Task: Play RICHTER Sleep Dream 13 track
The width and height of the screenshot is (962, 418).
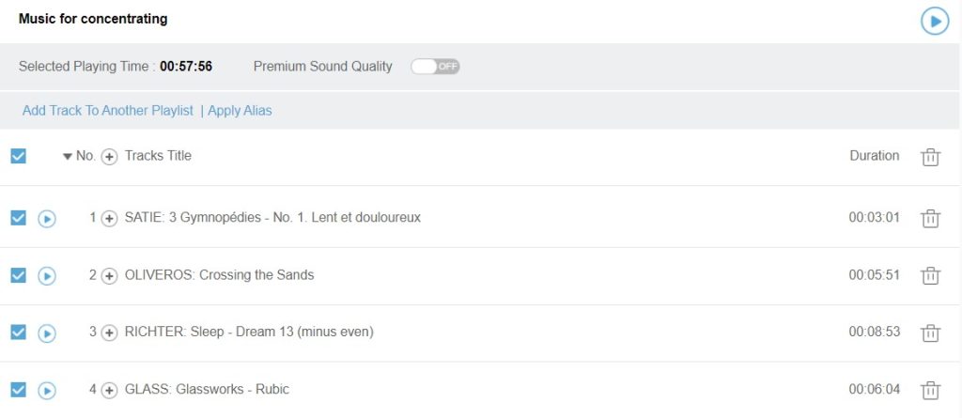Action: [x=47, y=333]
